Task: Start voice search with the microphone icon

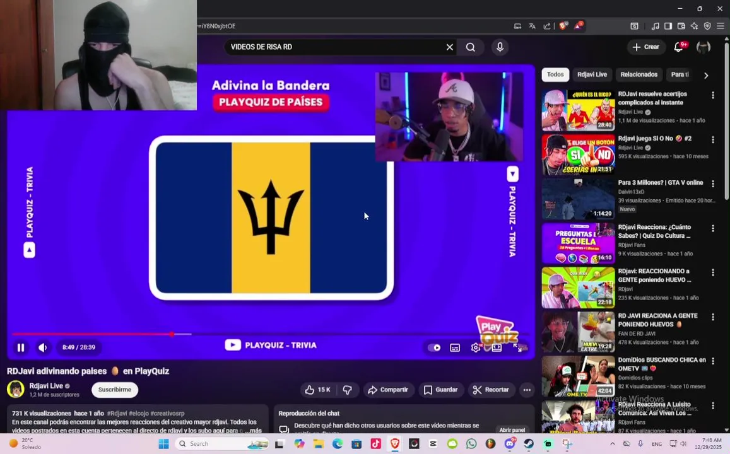Action: [x=500, y=47]
